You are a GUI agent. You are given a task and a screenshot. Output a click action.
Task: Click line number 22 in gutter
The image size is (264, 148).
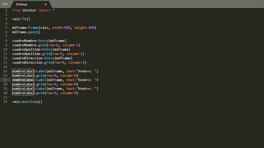click(5, 102)
